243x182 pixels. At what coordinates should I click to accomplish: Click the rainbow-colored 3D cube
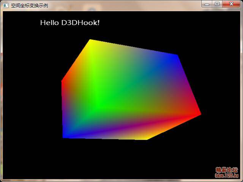coord(131,90)
